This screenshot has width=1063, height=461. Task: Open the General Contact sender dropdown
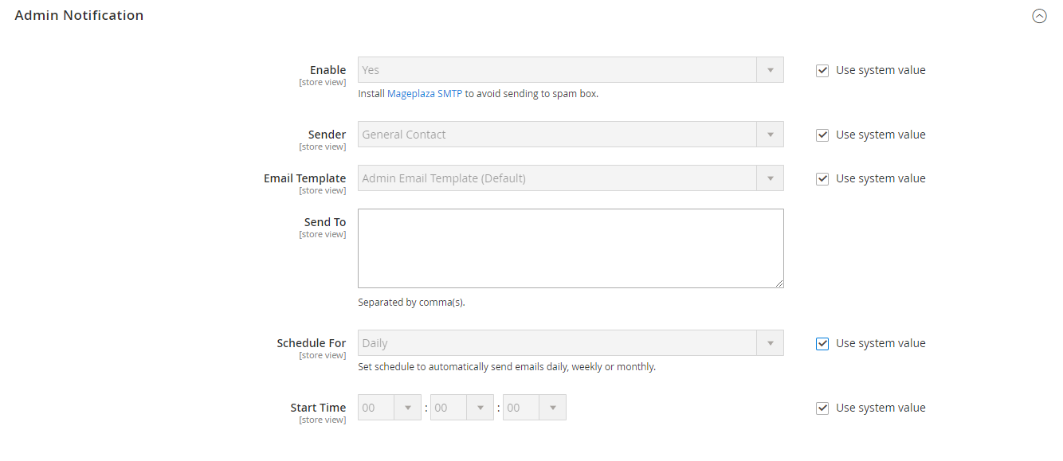coord(571,135)
